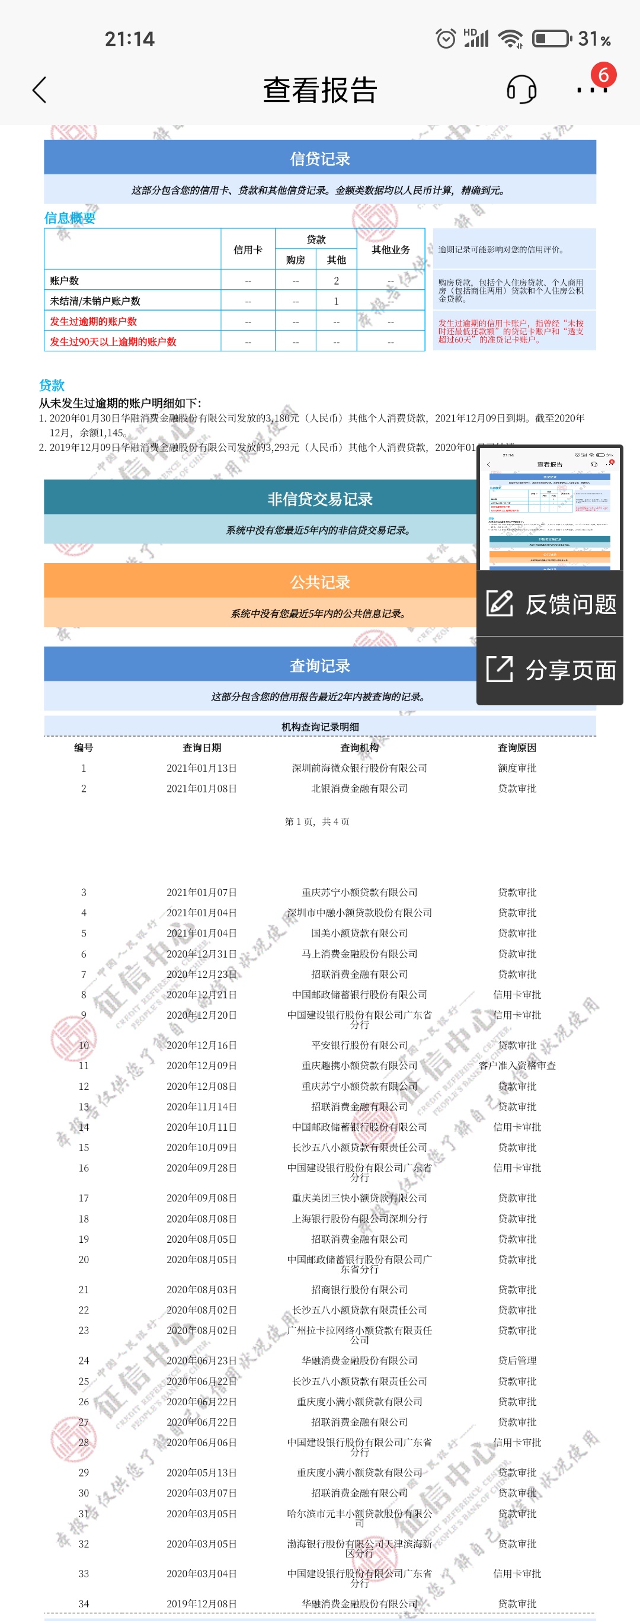Viewport: 640px width, 1621px height.
Task: Select 上海银行股份有限公司深圳分行 in row 18
Action: click(x=359, y=1219)
